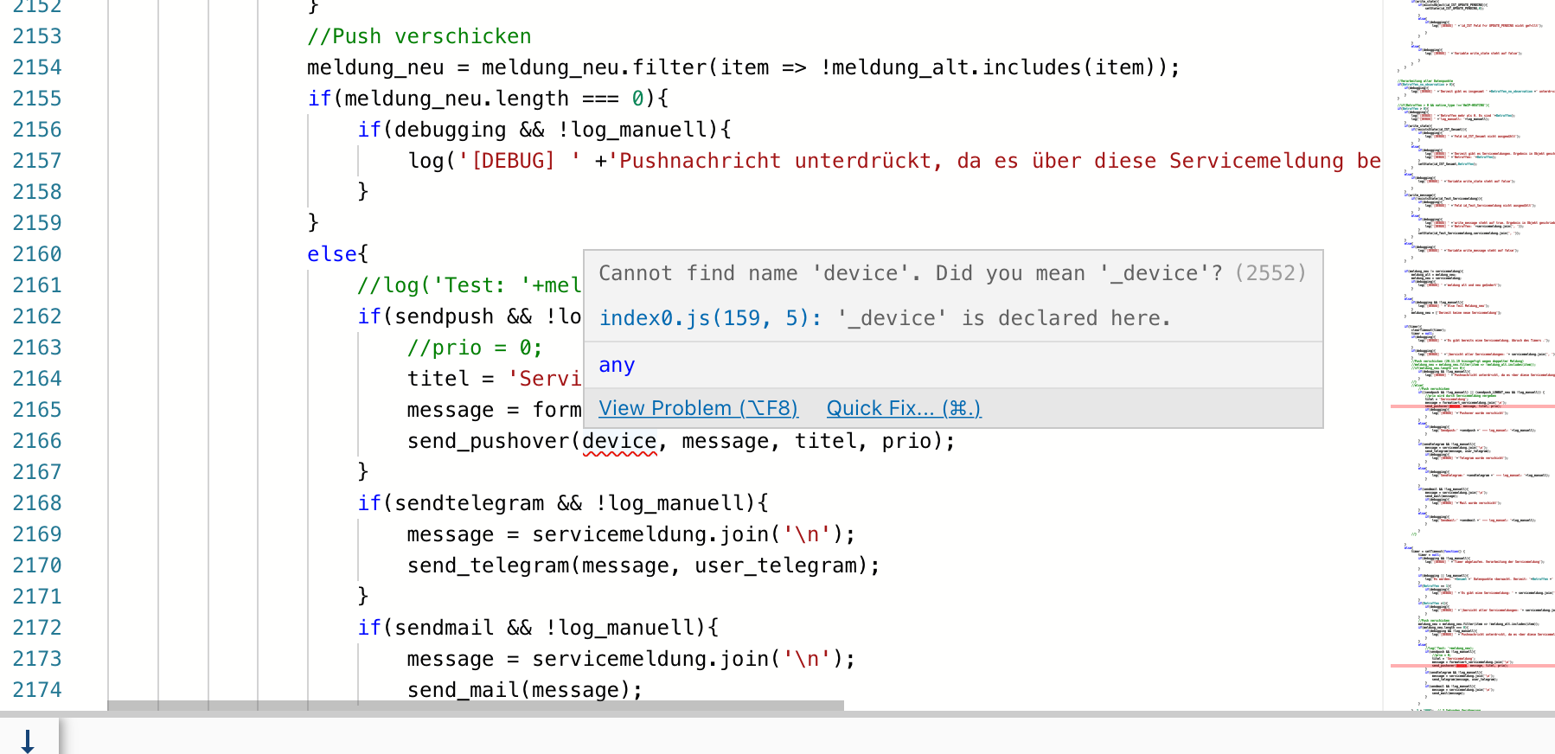
Task: Click the 'else{' keyword on line 2160
Action: [x=338, y=254]
